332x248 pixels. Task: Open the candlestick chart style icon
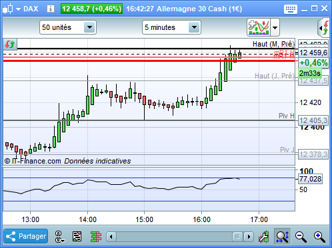(x=8, y=9)
